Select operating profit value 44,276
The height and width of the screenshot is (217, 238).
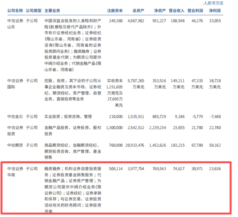(197, 21)
